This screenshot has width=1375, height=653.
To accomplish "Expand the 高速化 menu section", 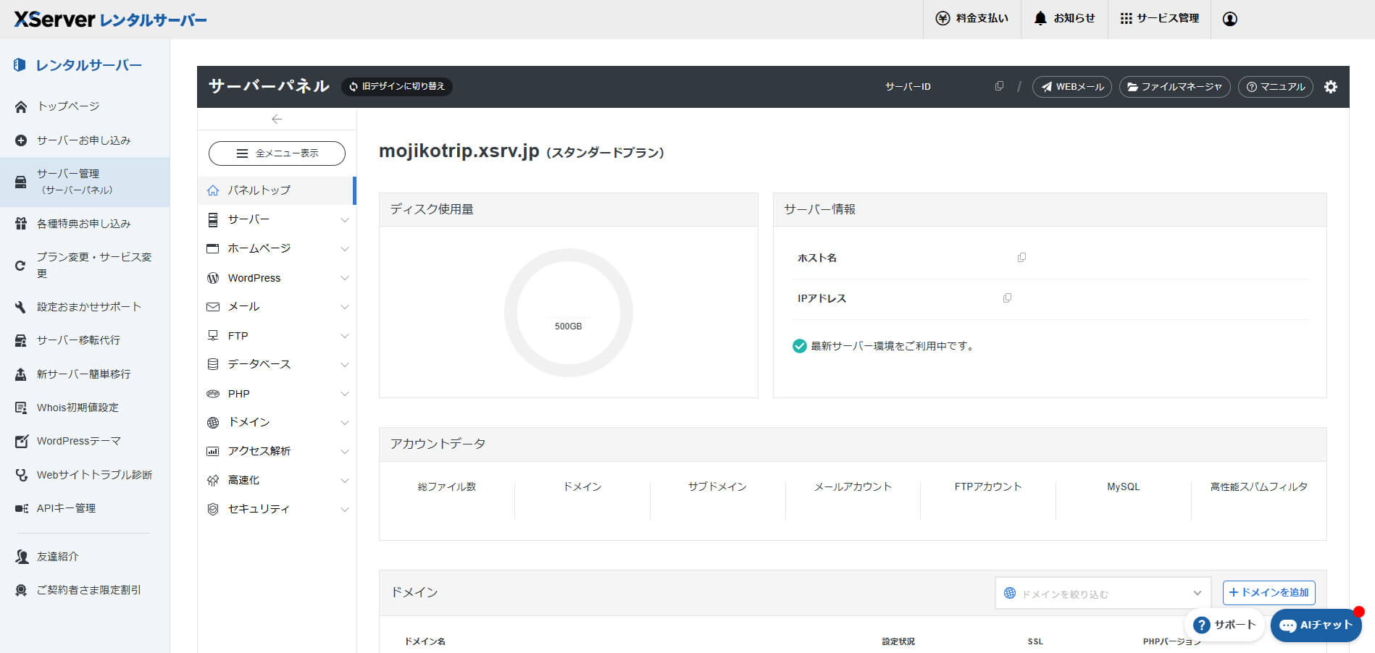I will 277,480.
